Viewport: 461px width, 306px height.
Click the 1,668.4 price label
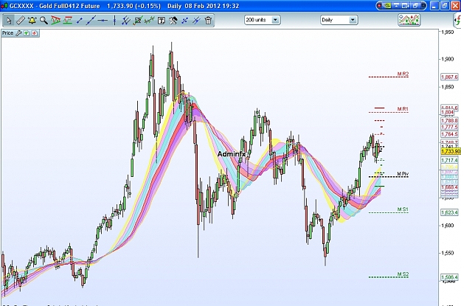(x=449, y=187)
